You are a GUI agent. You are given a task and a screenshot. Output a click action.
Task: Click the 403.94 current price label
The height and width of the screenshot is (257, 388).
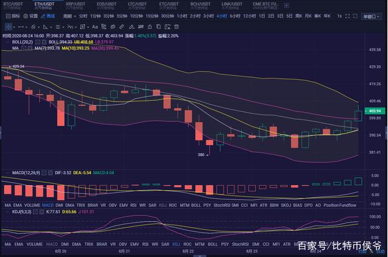click(375, 111)
